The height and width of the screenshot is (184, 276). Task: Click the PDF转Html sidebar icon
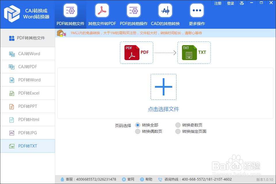[12, 120]
